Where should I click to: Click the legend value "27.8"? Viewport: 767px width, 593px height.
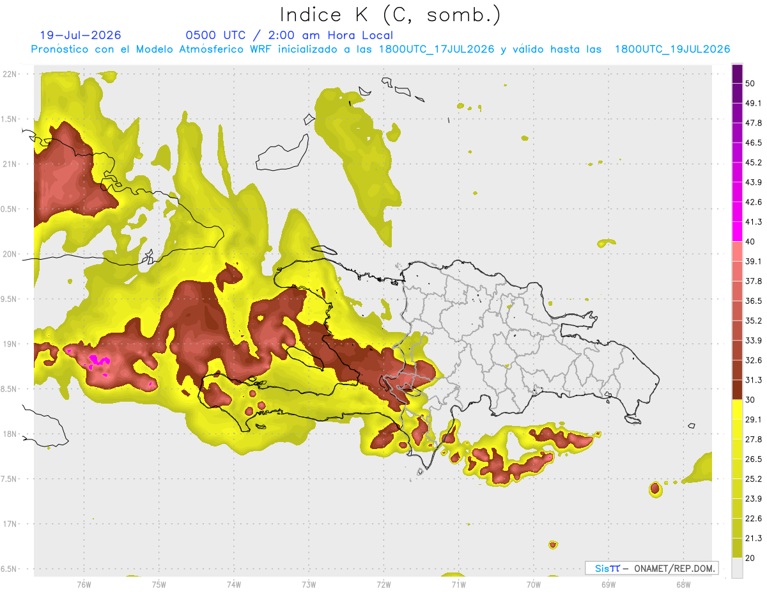(754, 439)
